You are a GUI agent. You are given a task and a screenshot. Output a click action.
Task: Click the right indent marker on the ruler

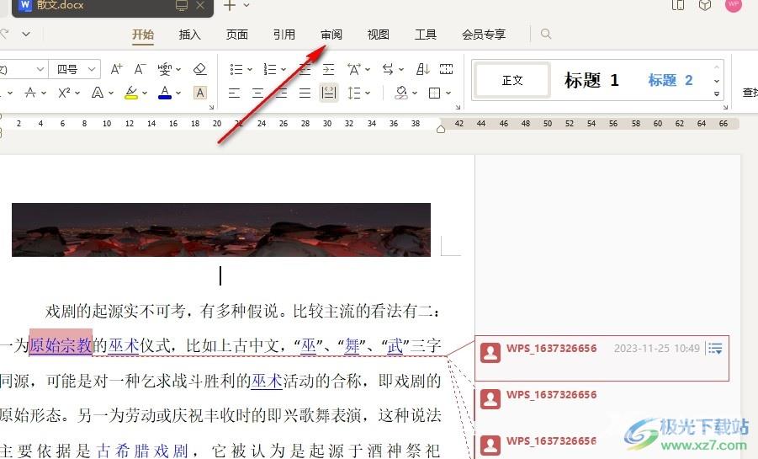pyautogui.click(x=440, y=129)
